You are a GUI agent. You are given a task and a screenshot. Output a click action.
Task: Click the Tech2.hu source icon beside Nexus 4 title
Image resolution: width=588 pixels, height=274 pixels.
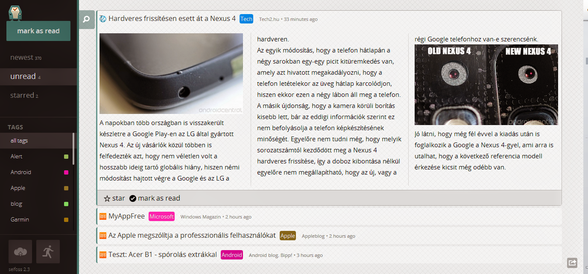pyautogui.click(x=103, y=19)
